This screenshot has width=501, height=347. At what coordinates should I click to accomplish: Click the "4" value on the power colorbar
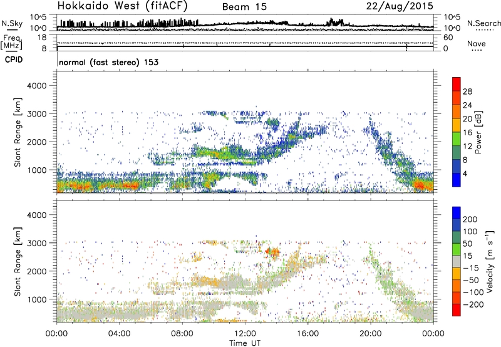click(465, 174)
